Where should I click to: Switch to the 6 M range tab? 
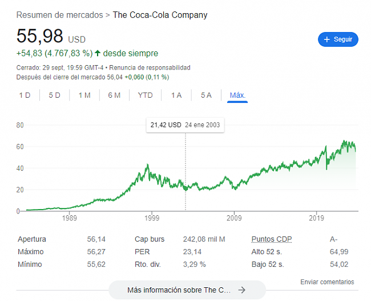(114, 95)
